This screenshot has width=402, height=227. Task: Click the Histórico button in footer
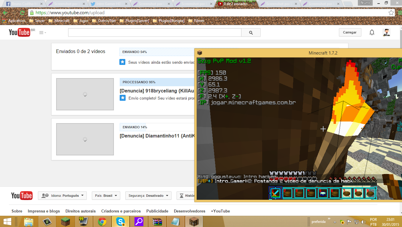click(186, 196)
